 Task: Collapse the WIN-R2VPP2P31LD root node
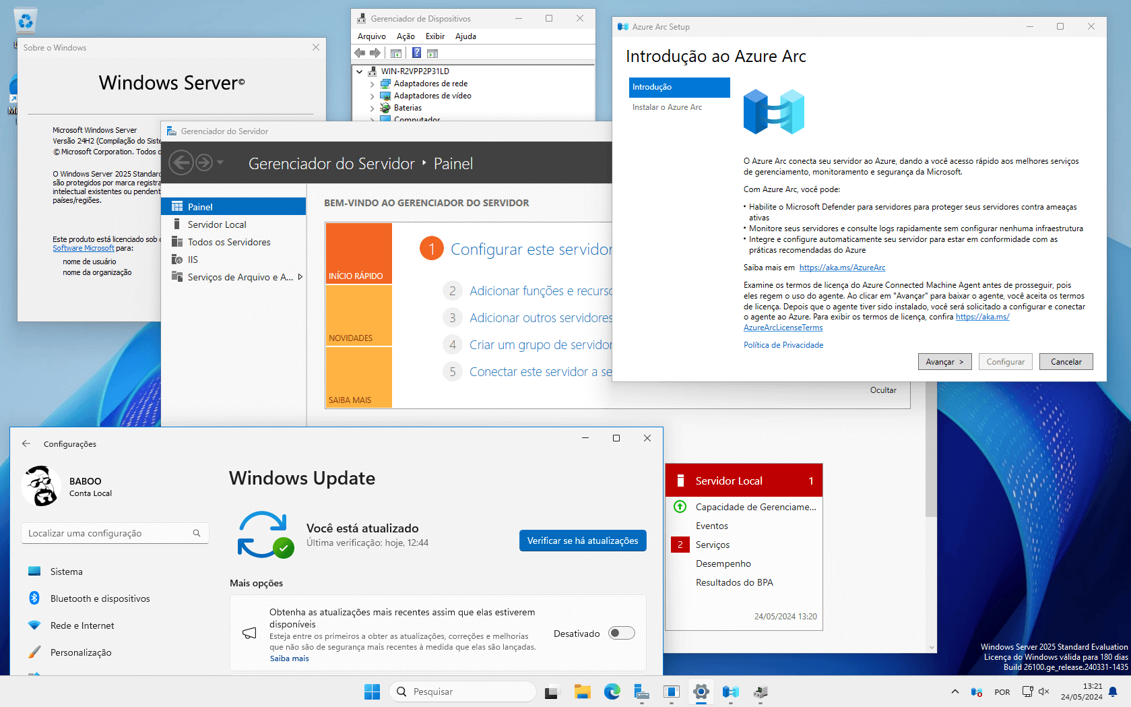click(360, 71)
